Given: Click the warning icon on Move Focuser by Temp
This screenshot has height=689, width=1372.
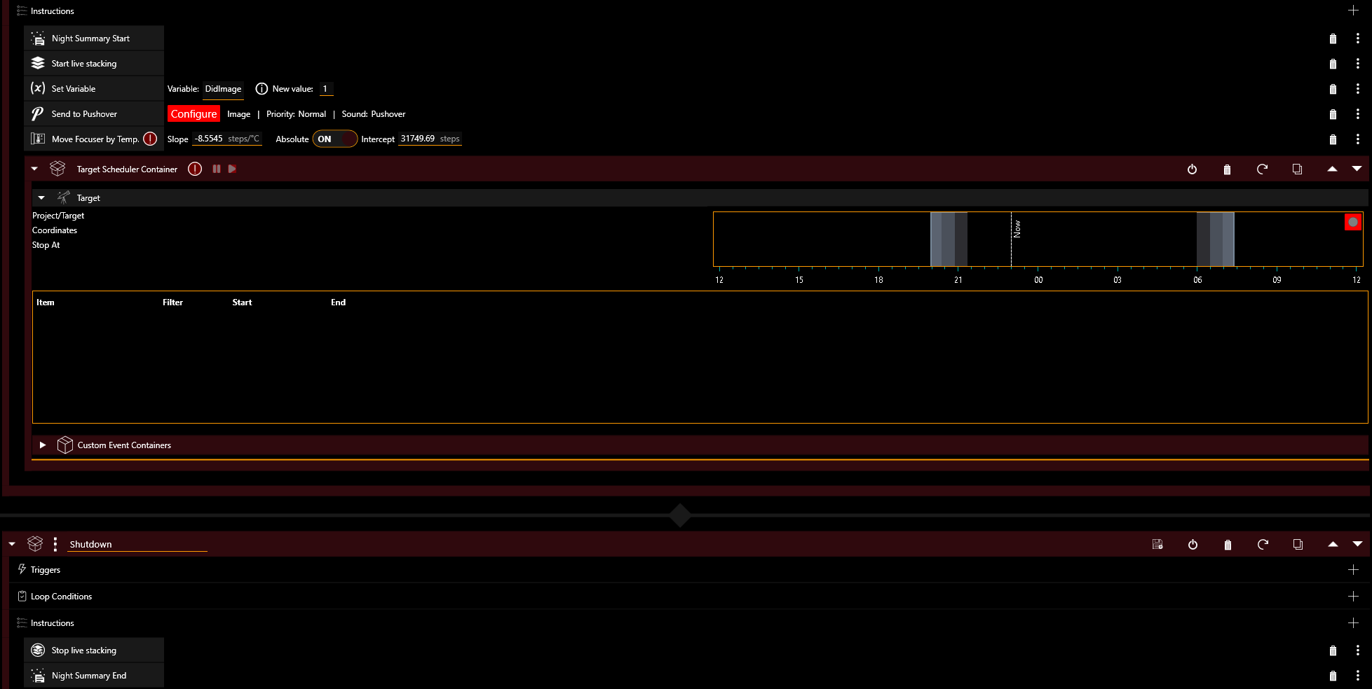Looking at the screenshot, I should point(150,139).
